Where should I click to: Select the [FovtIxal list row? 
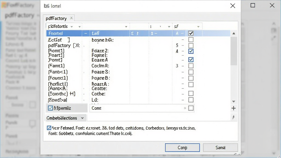[x=138, y=100]
